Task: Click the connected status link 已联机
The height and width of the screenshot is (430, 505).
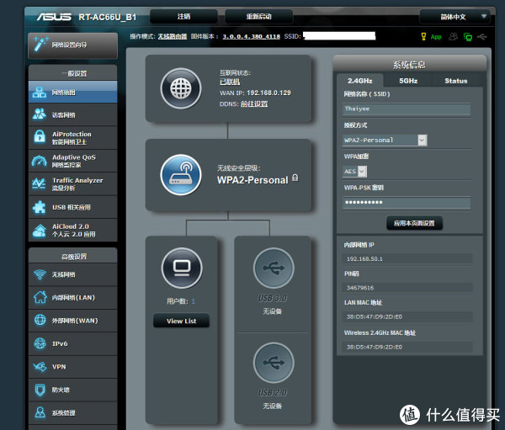Action: (230, 82)
